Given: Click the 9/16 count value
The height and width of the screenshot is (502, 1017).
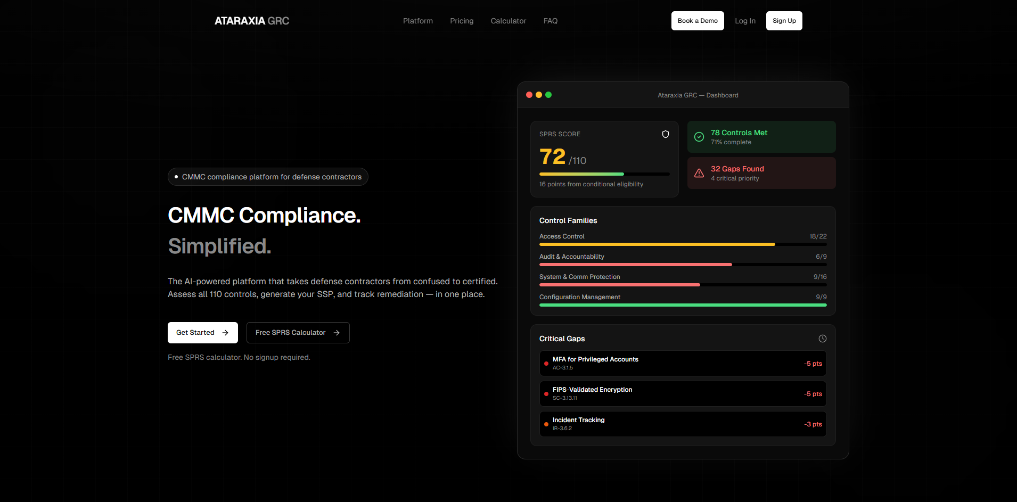Looking at the screenshot, I should (820, 277).
